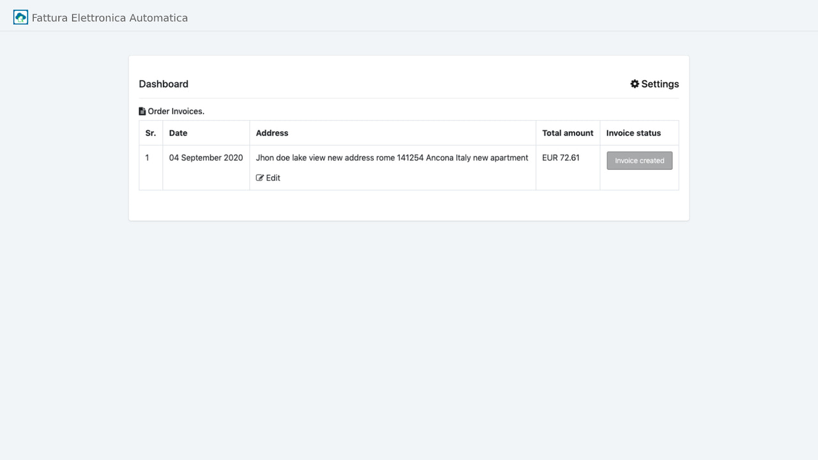Click the Sr. column header
Image resolution: width=818 pixels, height=460 pixels.
click(x=151, y=133)
